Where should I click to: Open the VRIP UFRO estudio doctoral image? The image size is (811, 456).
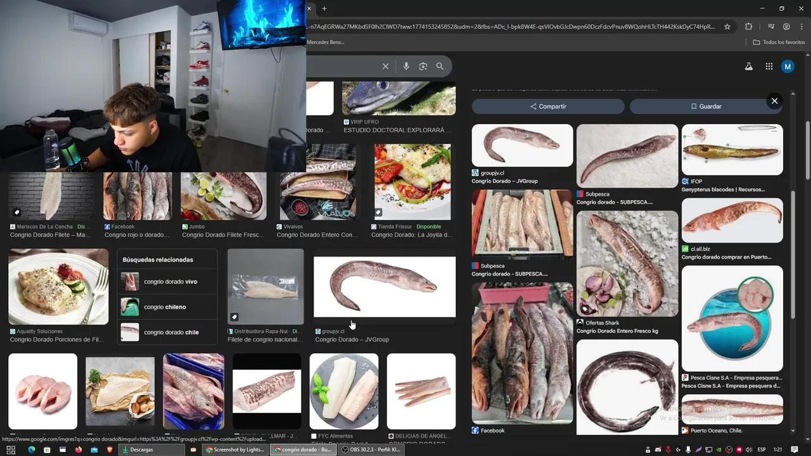point(399,98)
